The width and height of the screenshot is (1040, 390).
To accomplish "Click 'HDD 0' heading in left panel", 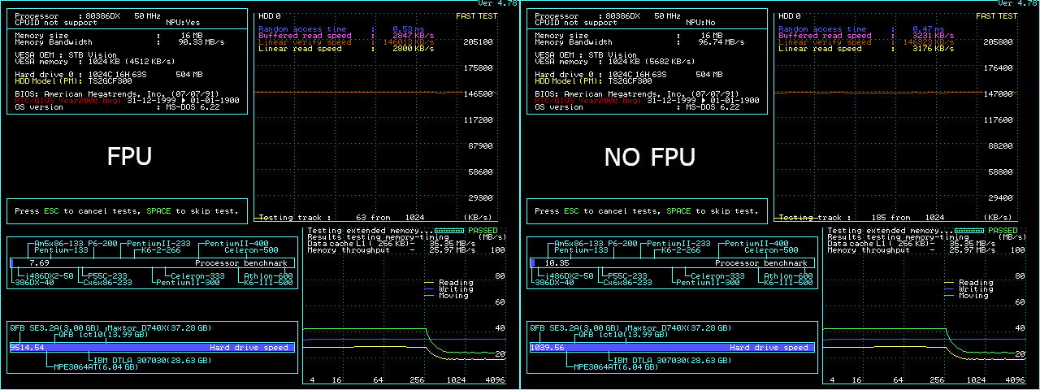I will click(x=270, y=16).
